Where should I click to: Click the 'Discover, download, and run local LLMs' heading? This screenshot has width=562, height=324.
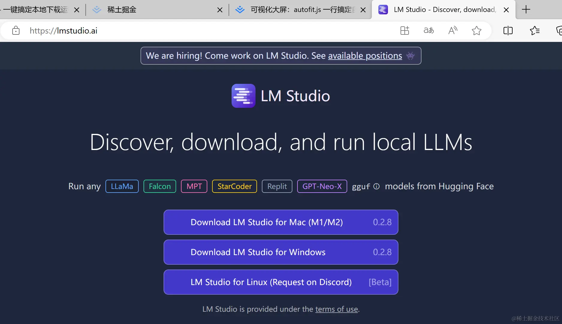[x=281, y=142]
